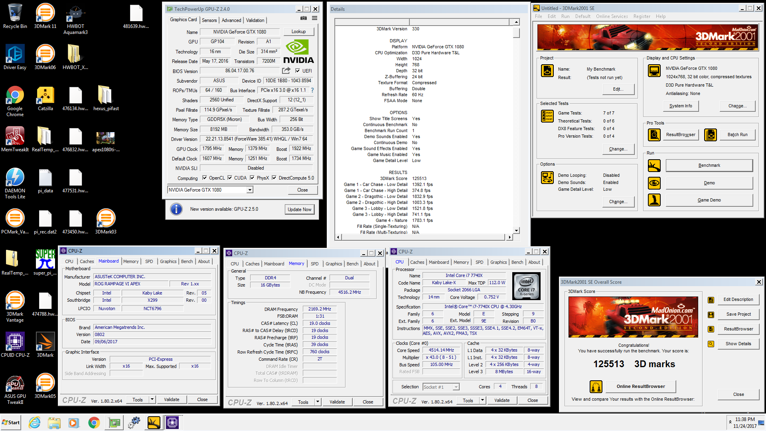Click the 3DMark2001 taskbar icon
The width and height of the screenshot is (766, 431).
click(154, 423)
